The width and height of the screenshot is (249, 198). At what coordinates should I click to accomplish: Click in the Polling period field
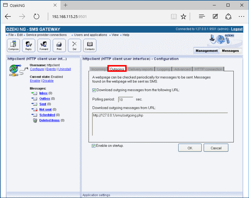[126, 100]
